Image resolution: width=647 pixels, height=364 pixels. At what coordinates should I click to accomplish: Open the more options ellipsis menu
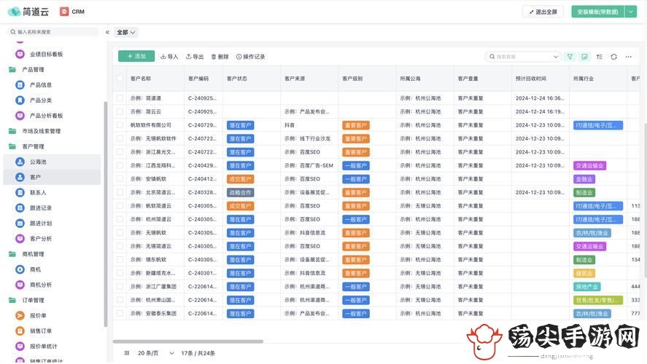[x=629, y=57]
